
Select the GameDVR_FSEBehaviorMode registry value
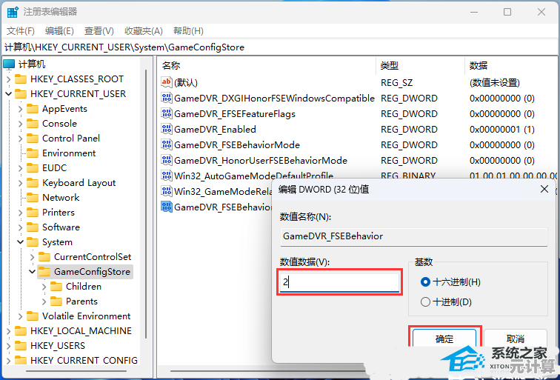coord(236,145)
